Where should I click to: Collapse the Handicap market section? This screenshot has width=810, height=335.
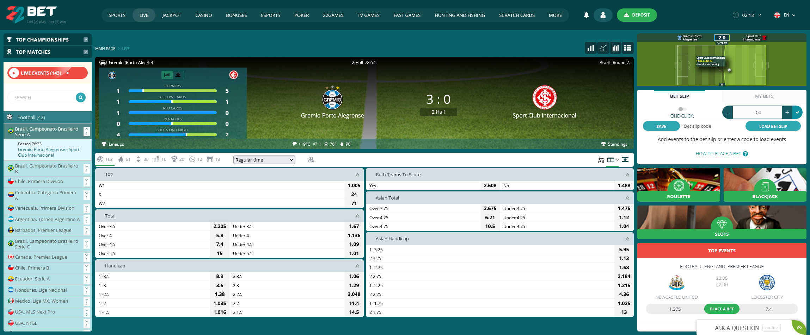(357, 266)
